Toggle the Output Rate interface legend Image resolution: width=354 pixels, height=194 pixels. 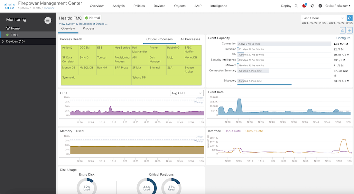(x=254, y=131)
